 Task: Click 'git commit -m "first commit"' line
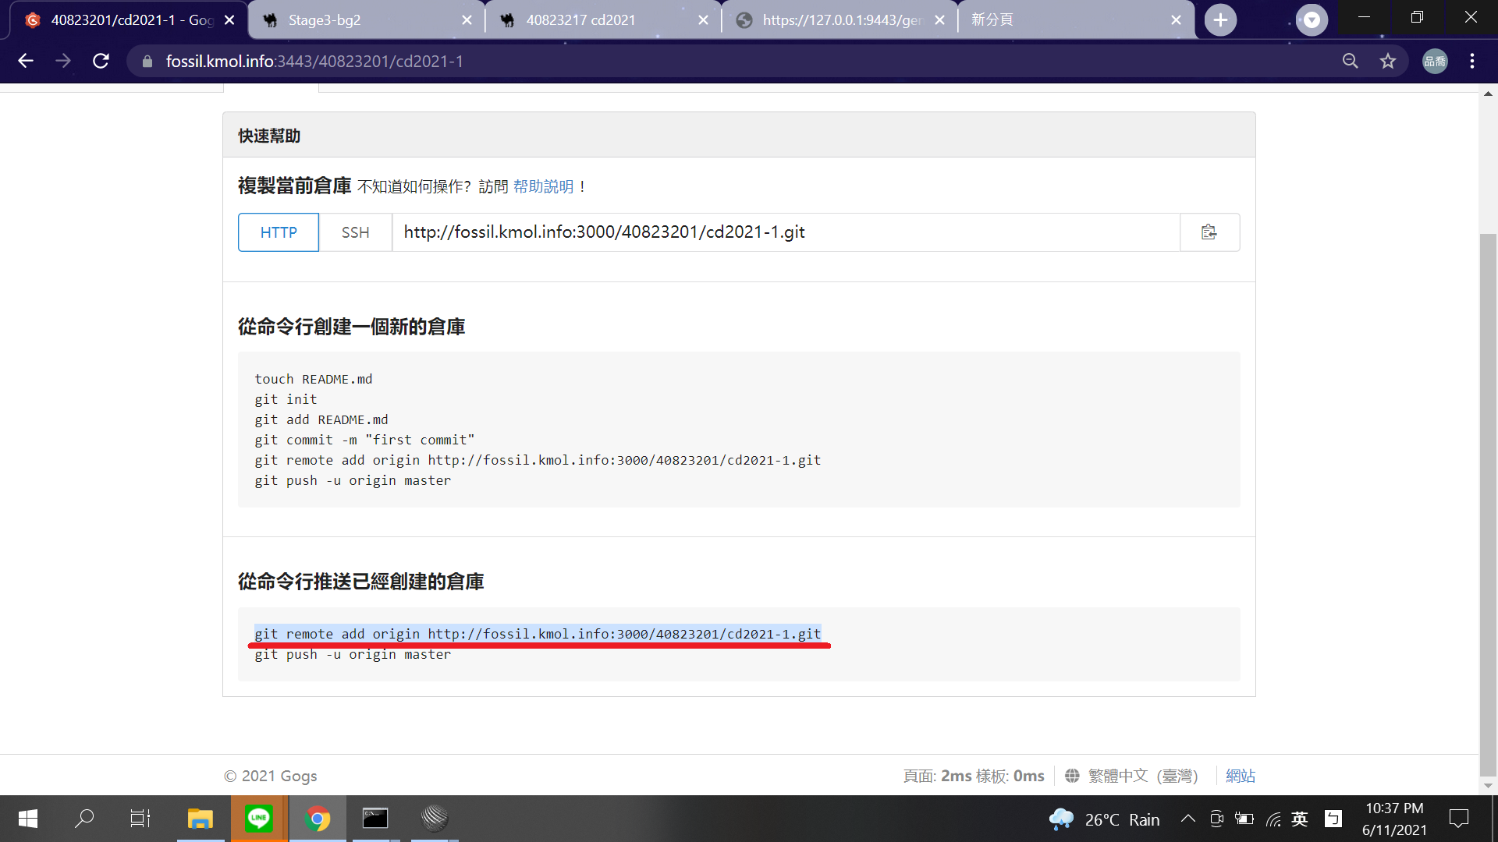coord(364,440)
